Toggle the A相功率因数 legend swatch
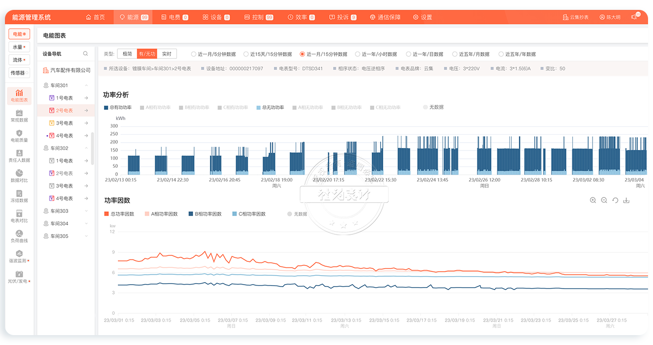Image resolution: width=653 pixels, height=345 pixels. [x=147, y=214]
